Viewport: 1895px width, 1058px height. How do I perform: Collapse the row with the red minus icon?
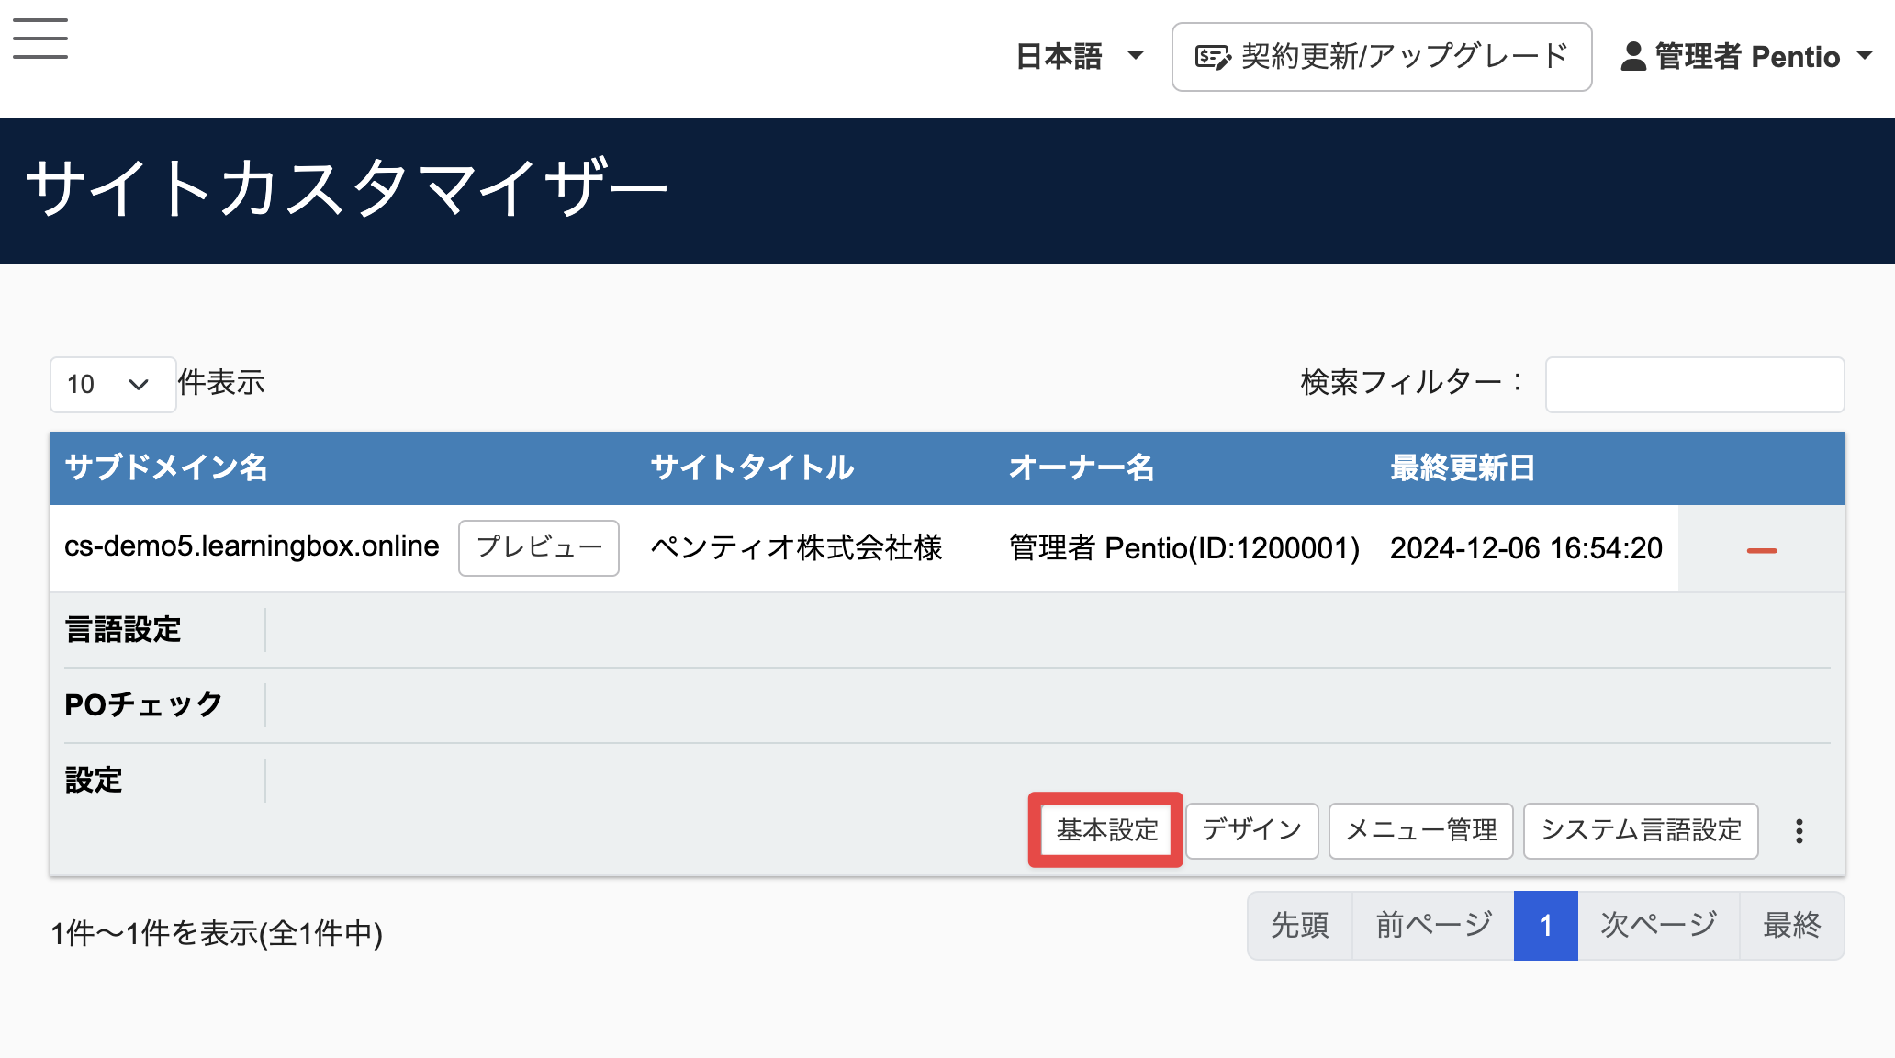1761,550
